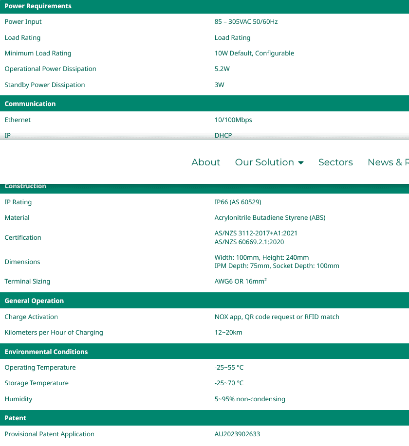Viewport: 409px width, 446px height.
Task: Select the Patent section header
Action: coord(15,418)
